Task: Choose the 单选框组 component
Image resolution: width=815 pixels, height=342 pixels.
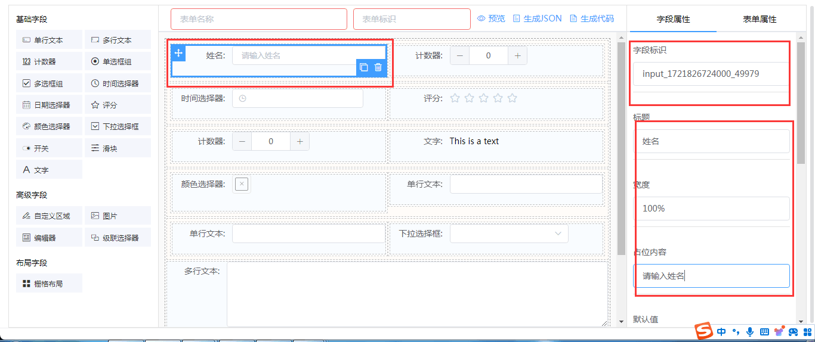Action: [x=118, y=62]
